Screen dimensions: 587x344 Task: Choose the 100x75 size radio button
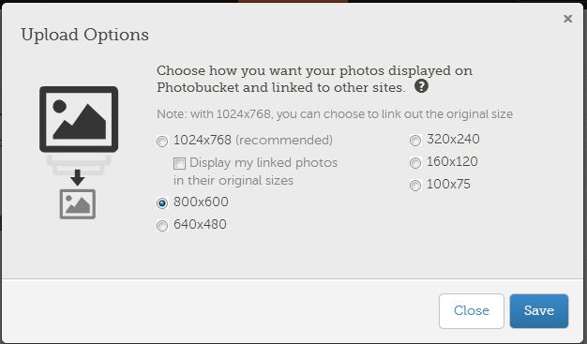click(415, 186)
